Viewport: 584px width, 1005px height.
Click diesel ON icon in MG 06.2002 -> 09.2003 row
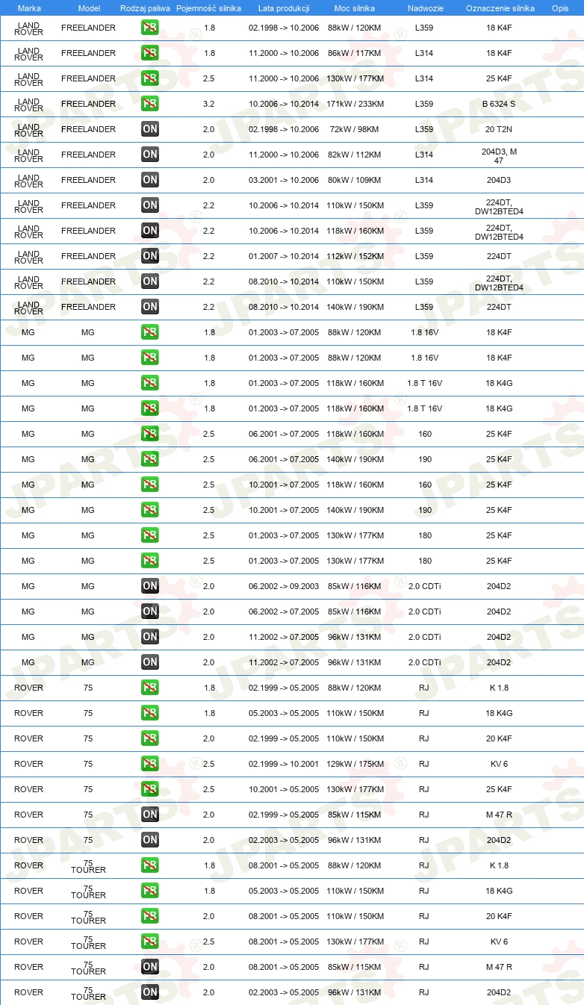pyautogui.click(x=150, y=586)
